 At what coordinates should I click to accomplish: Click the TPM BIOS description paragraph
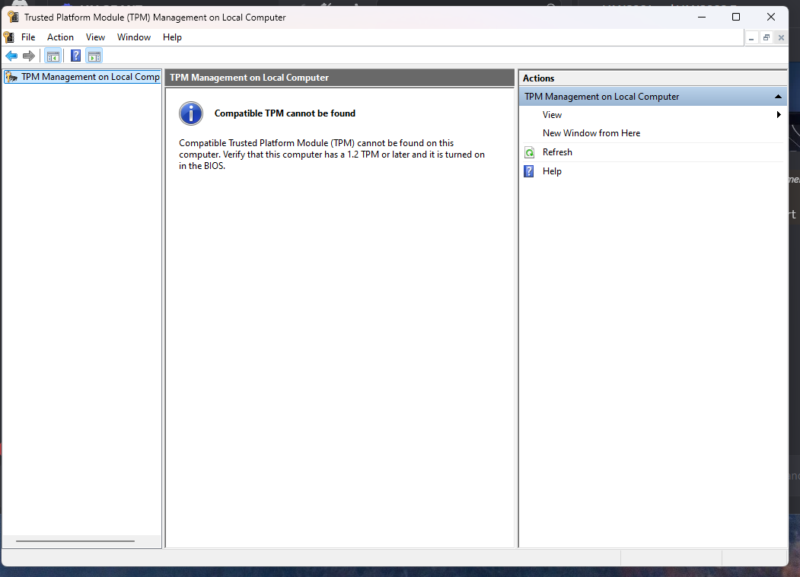pos(332,155)
